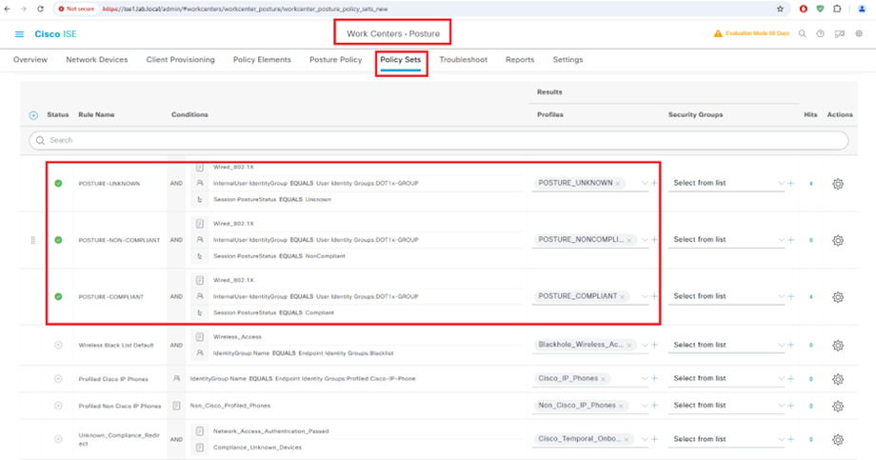Toggle status of POSTURE-NON-COMPLIANT rule
Image resolution: width=876 pixels, height=460 pixels.
(x=58, y=240)
